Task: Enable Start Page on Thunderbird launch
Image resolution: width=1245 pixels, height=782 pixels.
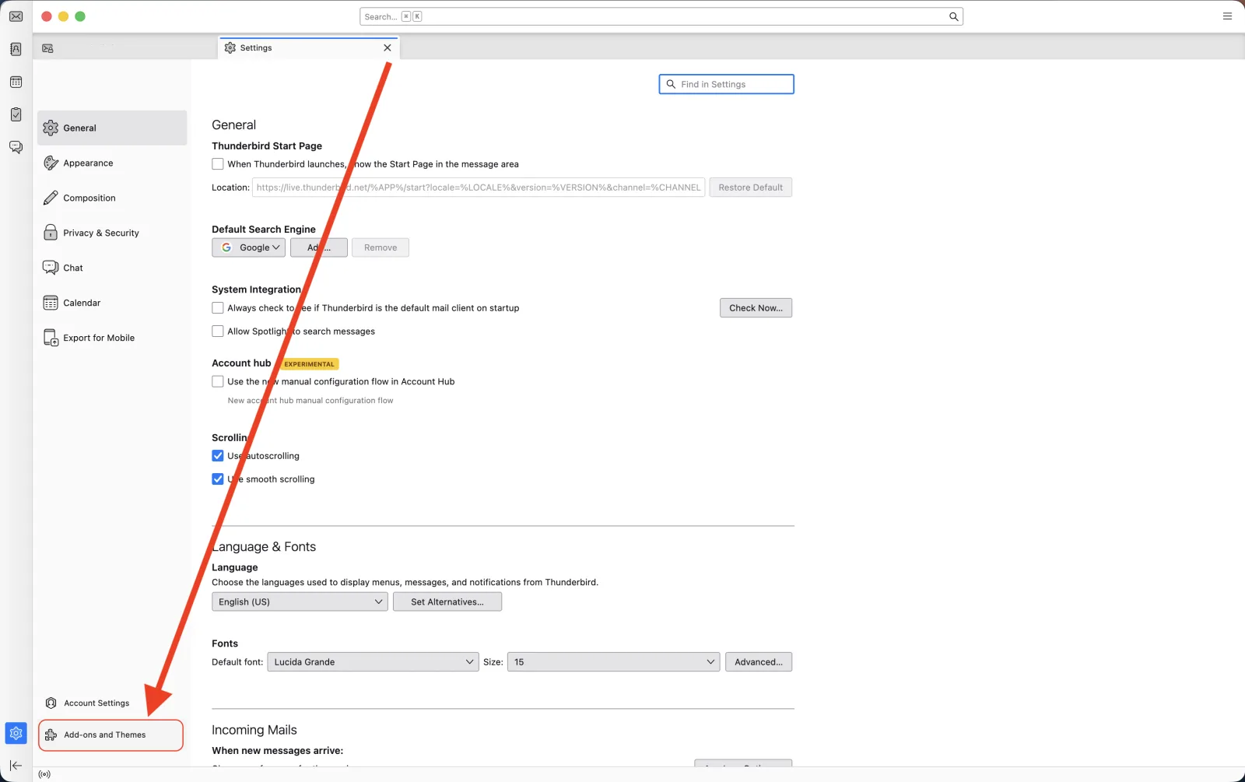Action: 218,164
